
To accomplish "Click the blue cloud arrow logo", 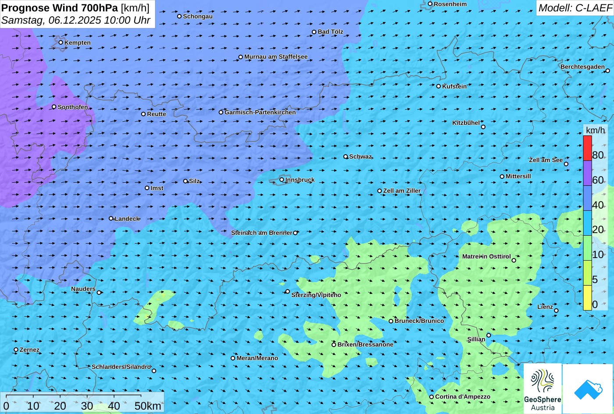I will click(x=588, y=389).
